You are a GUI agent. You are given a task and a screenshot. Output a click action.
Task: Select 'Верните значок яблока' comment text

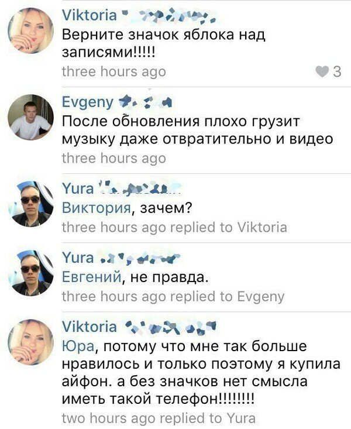tap(164, 43)
